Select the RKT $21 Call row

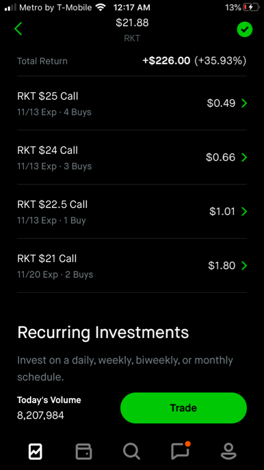click(x=132, y=265)
